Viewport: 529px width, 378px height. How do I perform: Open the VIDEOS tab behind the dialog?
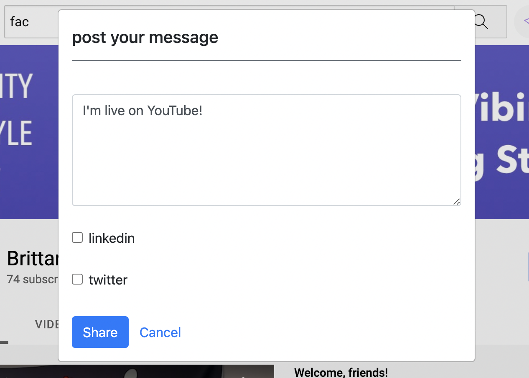click(x=47, y=325)
